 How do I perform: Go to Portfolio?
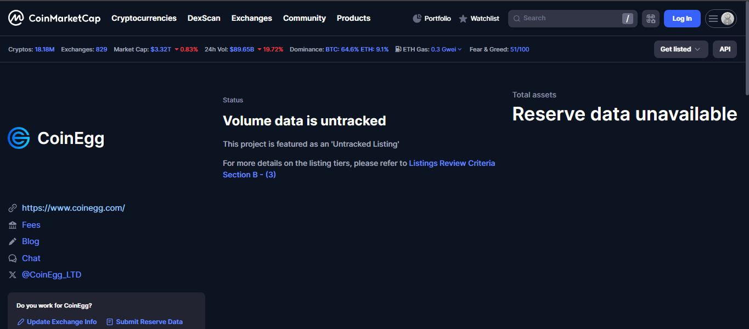(432, 19)
